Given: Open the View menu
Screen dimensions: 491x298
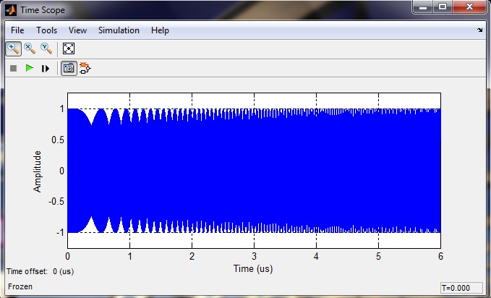Looking at the screenshot, I should pos(77,30).
